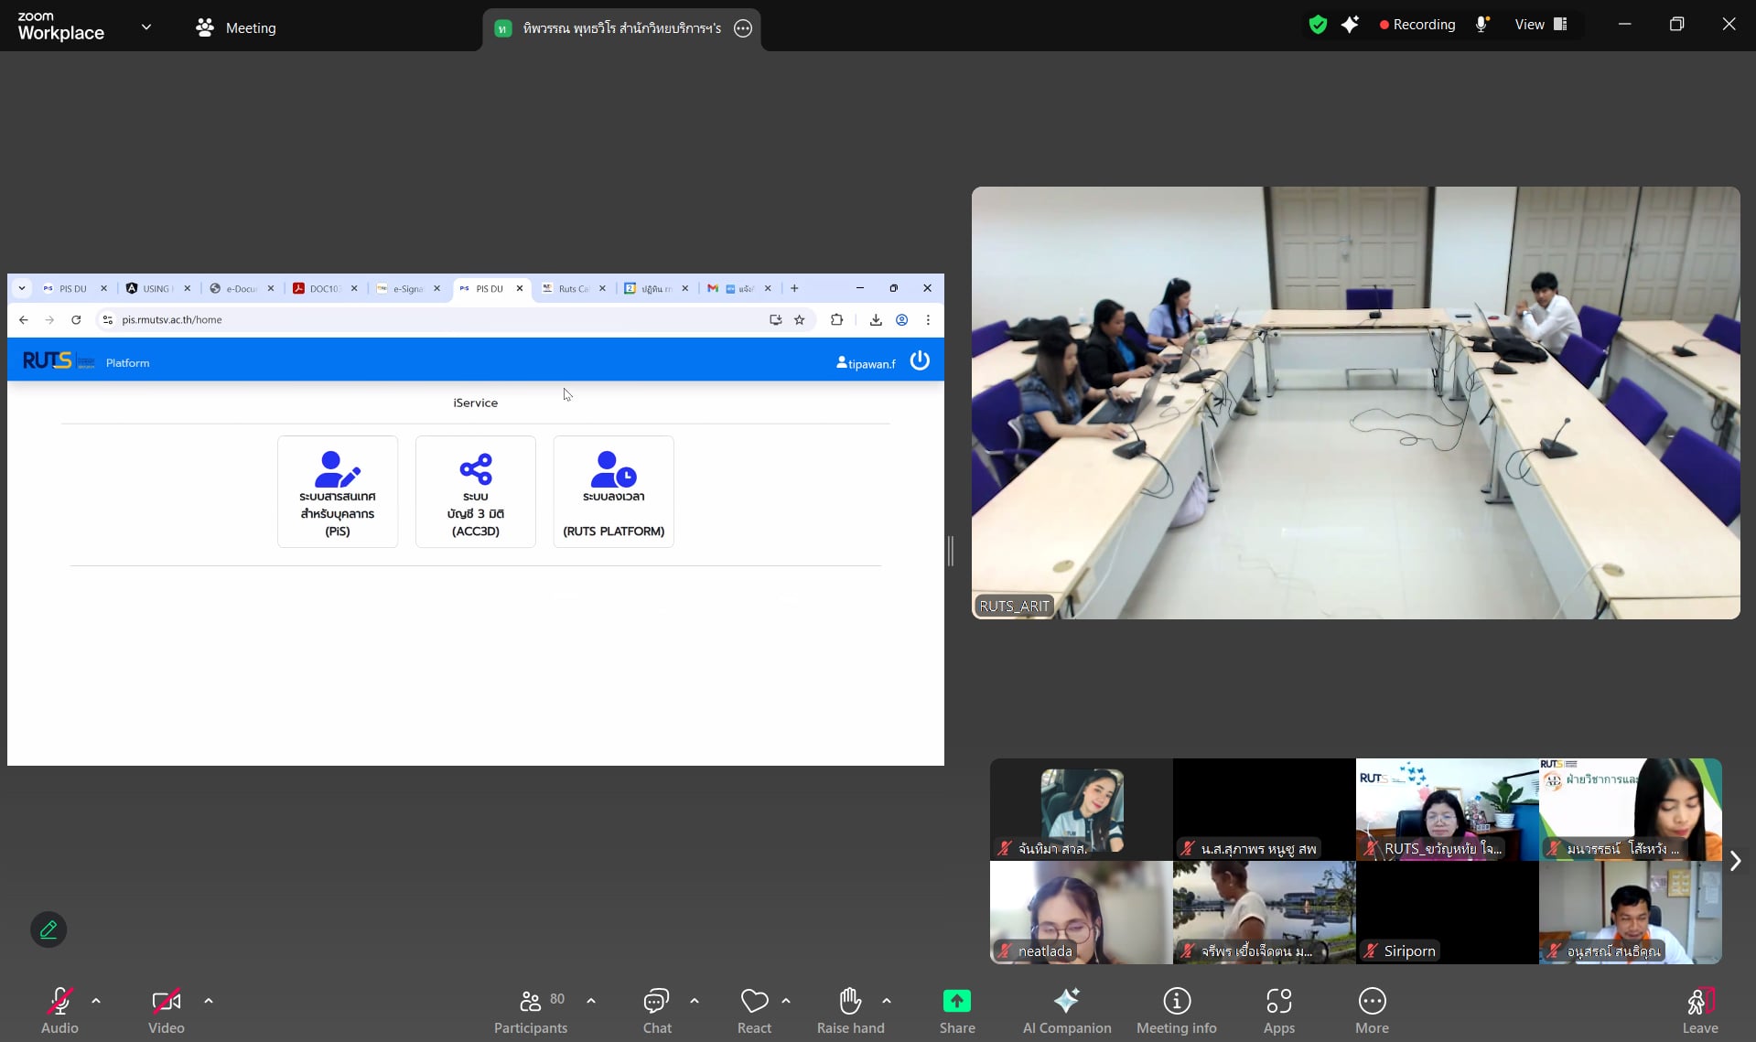Open the Participants list

point(531,1002)
